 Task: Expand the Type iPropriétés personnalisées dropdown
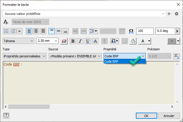coord(24,56)
